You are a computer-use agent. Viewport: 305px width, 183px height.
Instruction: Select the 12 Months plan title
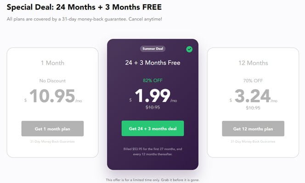(253, 63)
